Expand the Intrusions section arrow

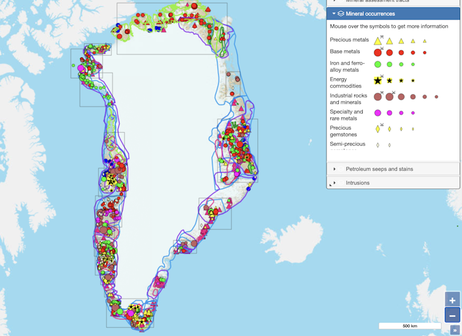point(335,183)
